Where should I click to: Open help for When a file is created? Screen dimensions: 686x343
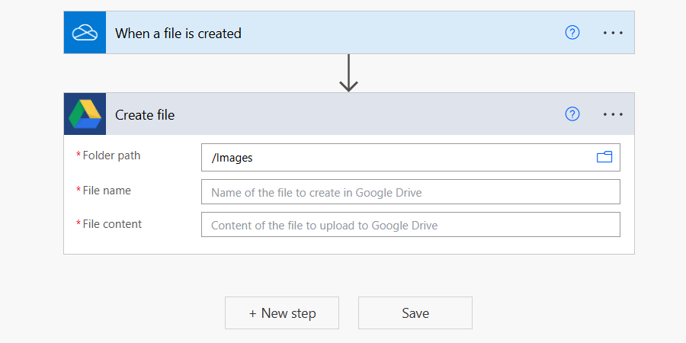pyautogui.click(x=572, y=33)
